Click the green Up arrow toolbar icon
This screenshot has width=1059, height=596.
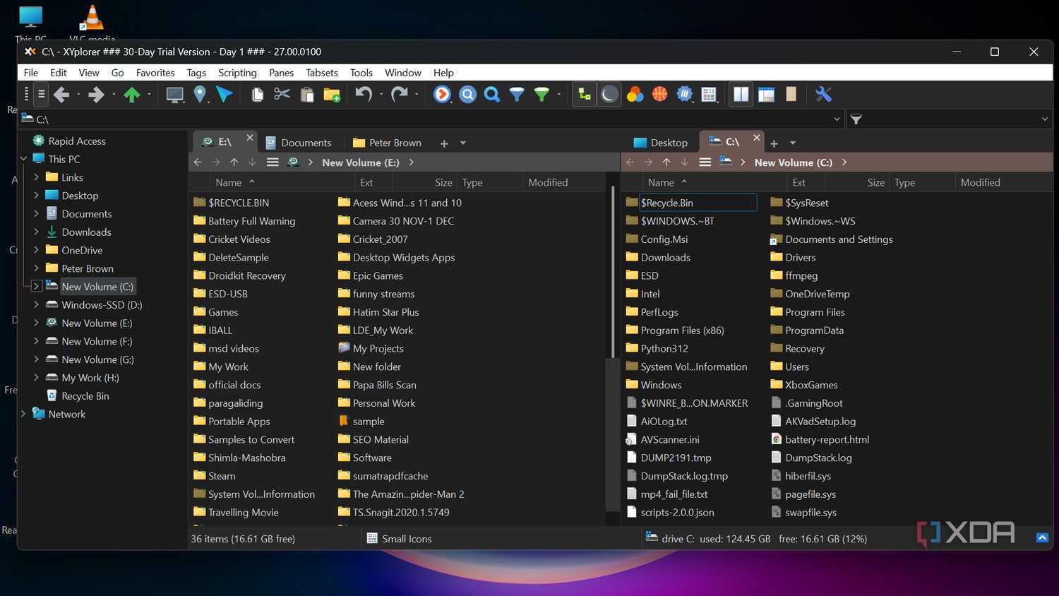pos(131,95)
